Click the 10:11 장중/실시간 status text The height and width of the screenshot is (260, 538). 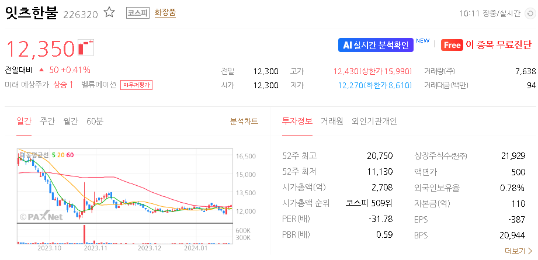pos(490,13)
